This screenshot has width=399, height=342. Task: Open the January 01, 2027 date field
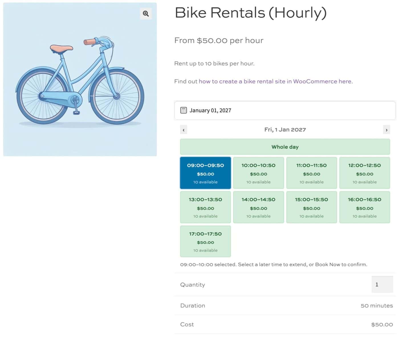pos(285,110)
